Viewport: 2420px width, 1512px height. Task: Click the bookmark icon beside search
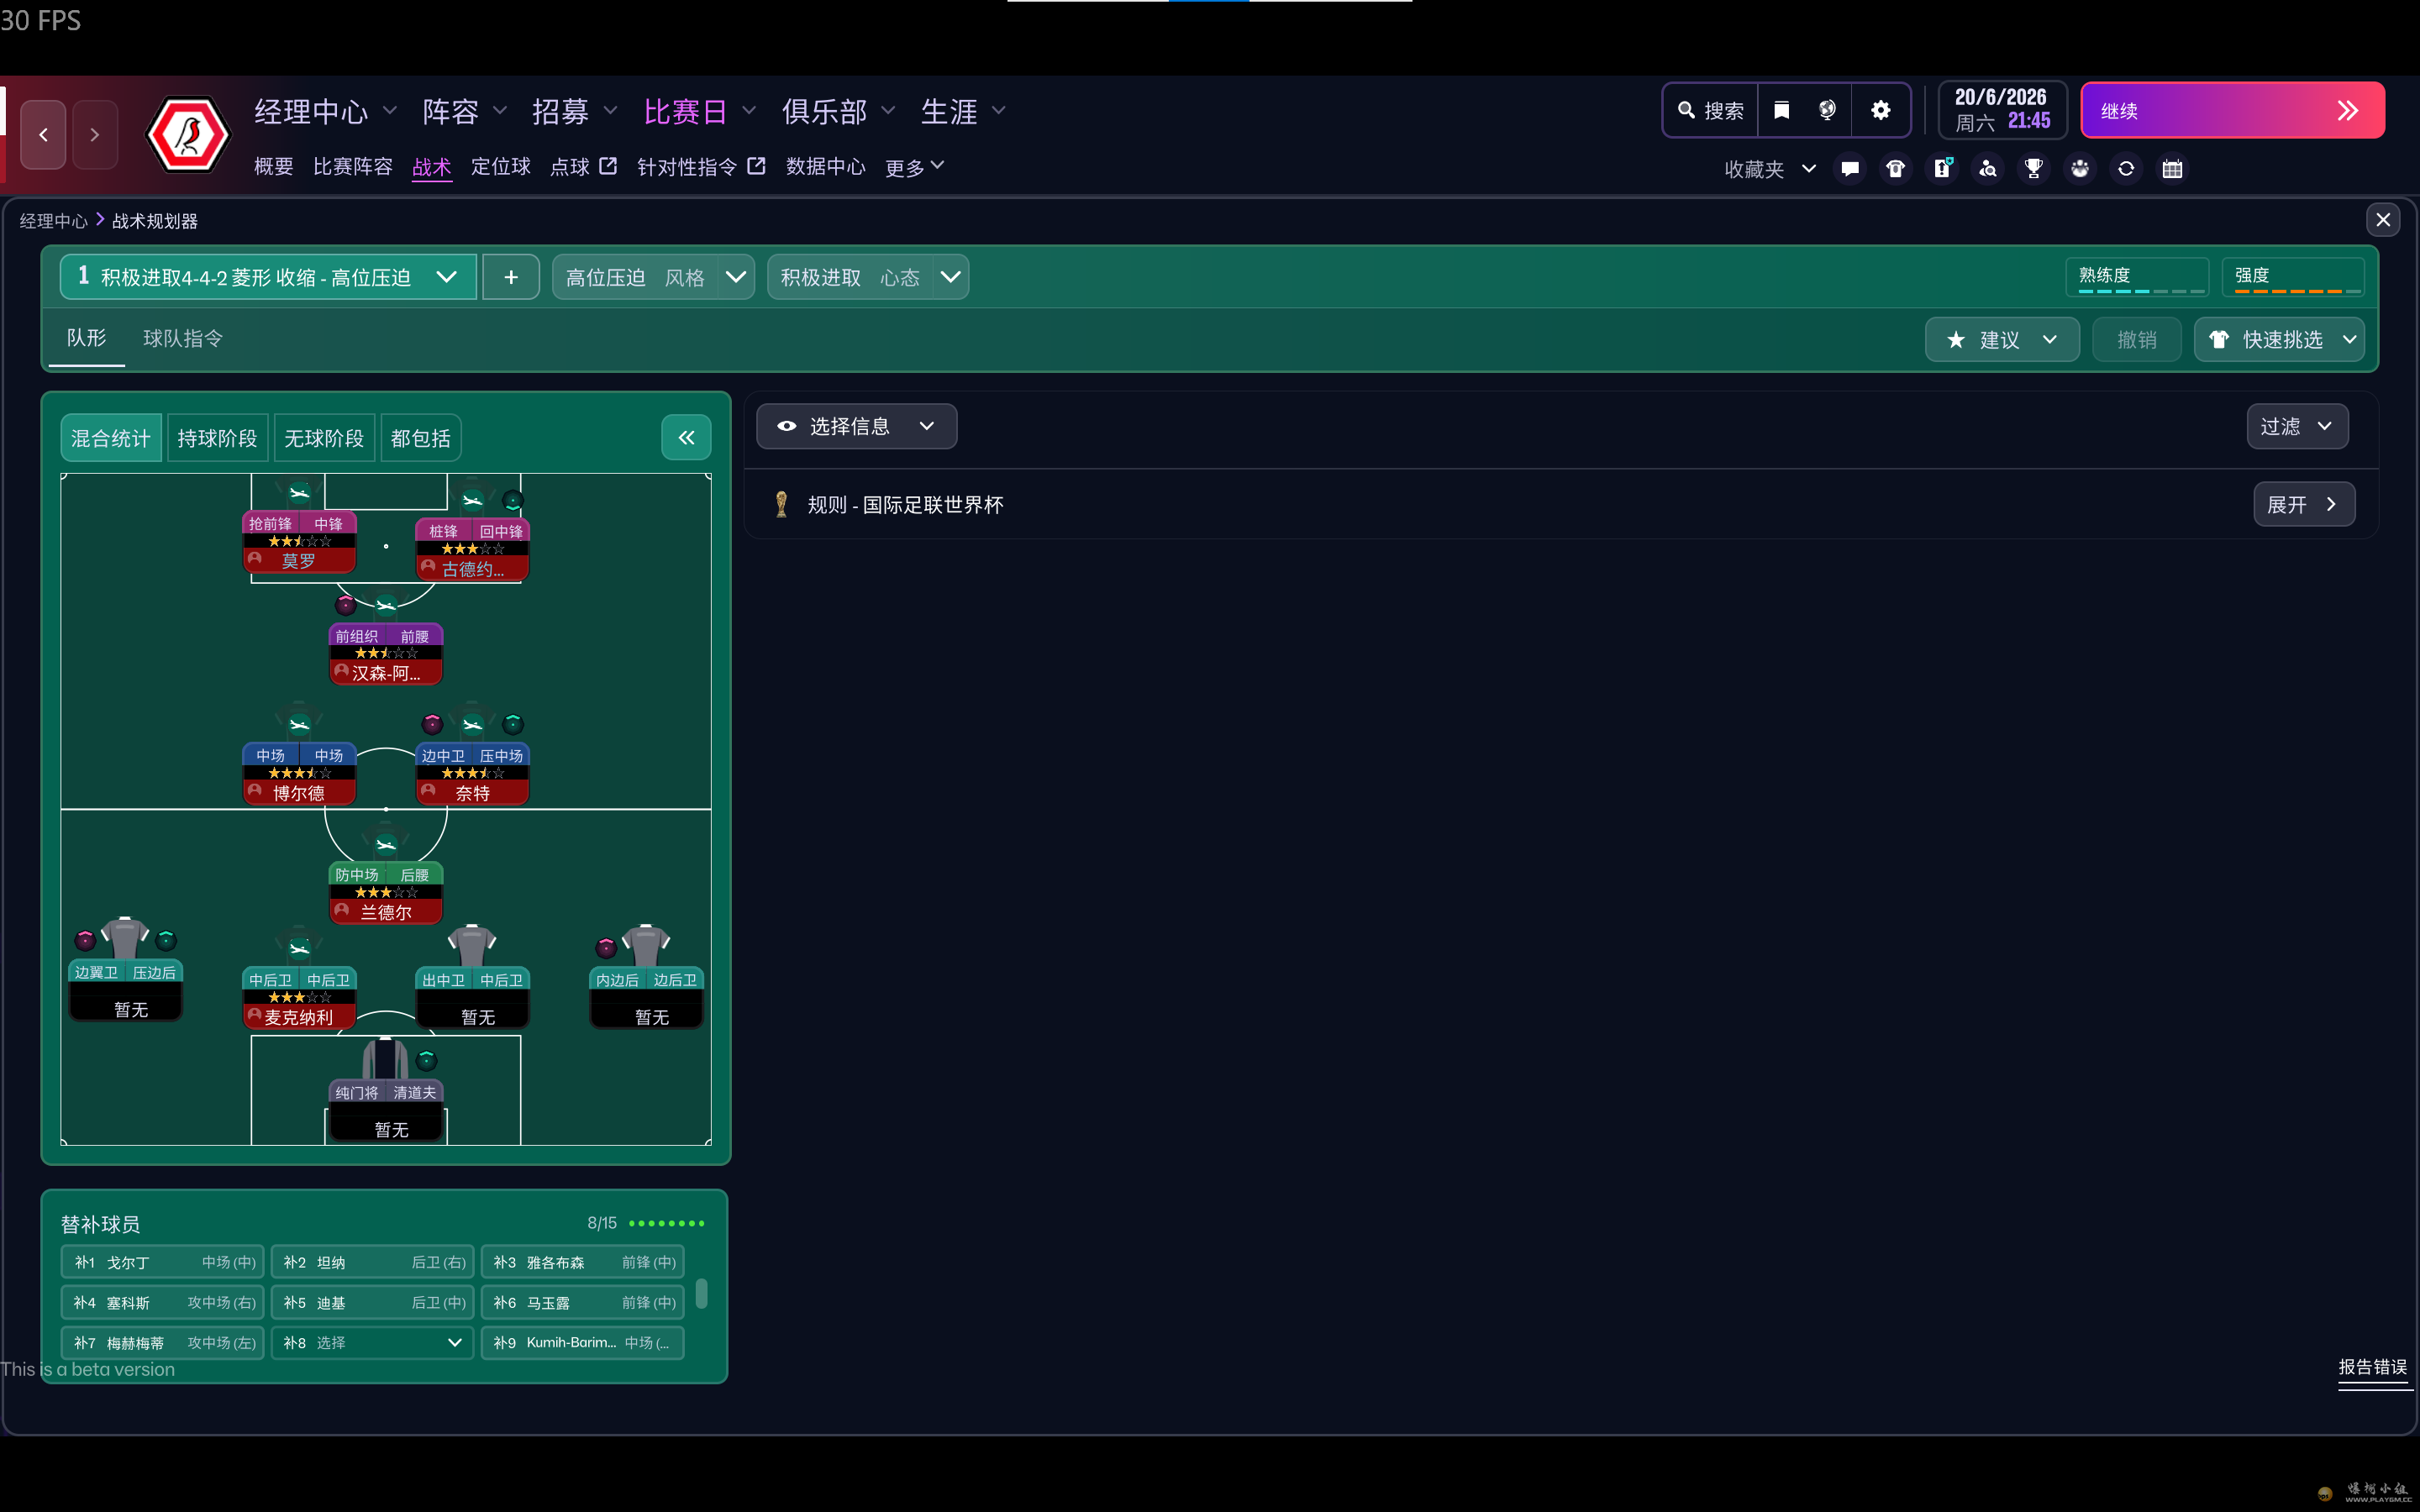pos(1781,110)
